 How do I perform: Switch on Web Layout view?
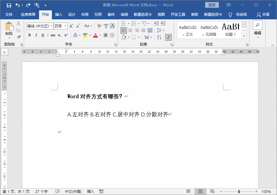click(x=212, y=191)
